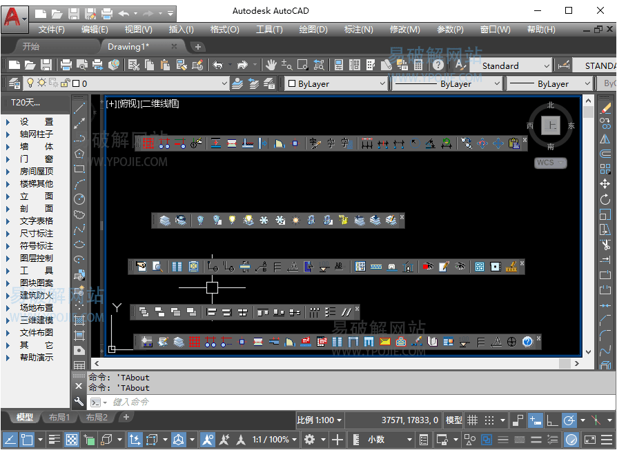This screenshot has width=617, height=450.
Task: Select the Mirror tool
Action: coord(605,139)
